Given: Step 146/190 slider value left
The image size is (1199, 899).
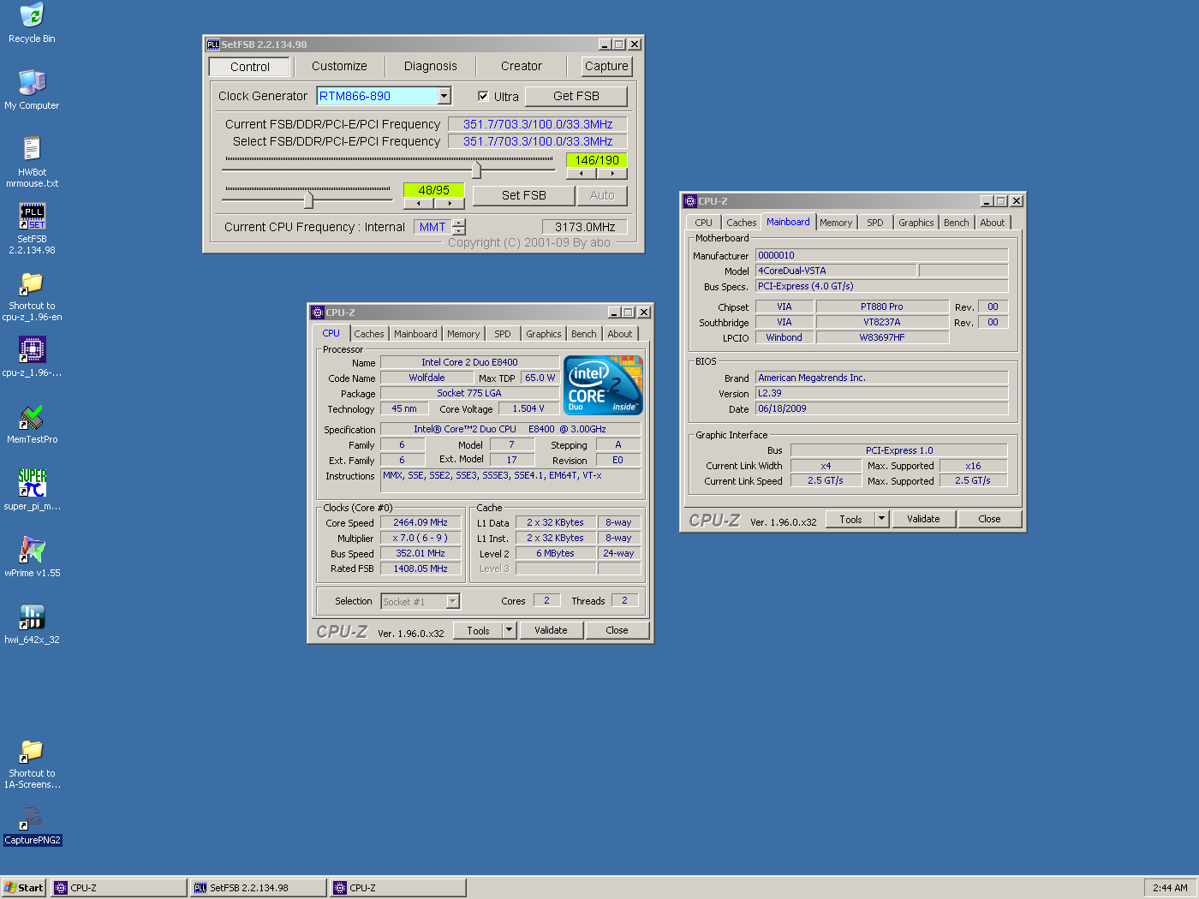Looking at the screenshot, I should (x=582, y=174).
